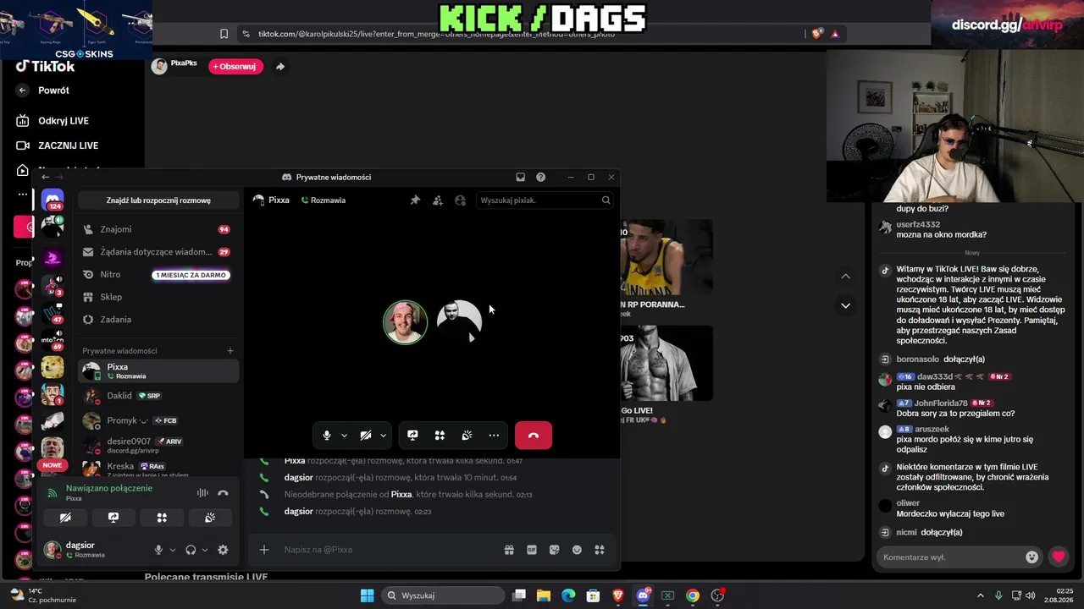Hang up the call with the red button

534,436
